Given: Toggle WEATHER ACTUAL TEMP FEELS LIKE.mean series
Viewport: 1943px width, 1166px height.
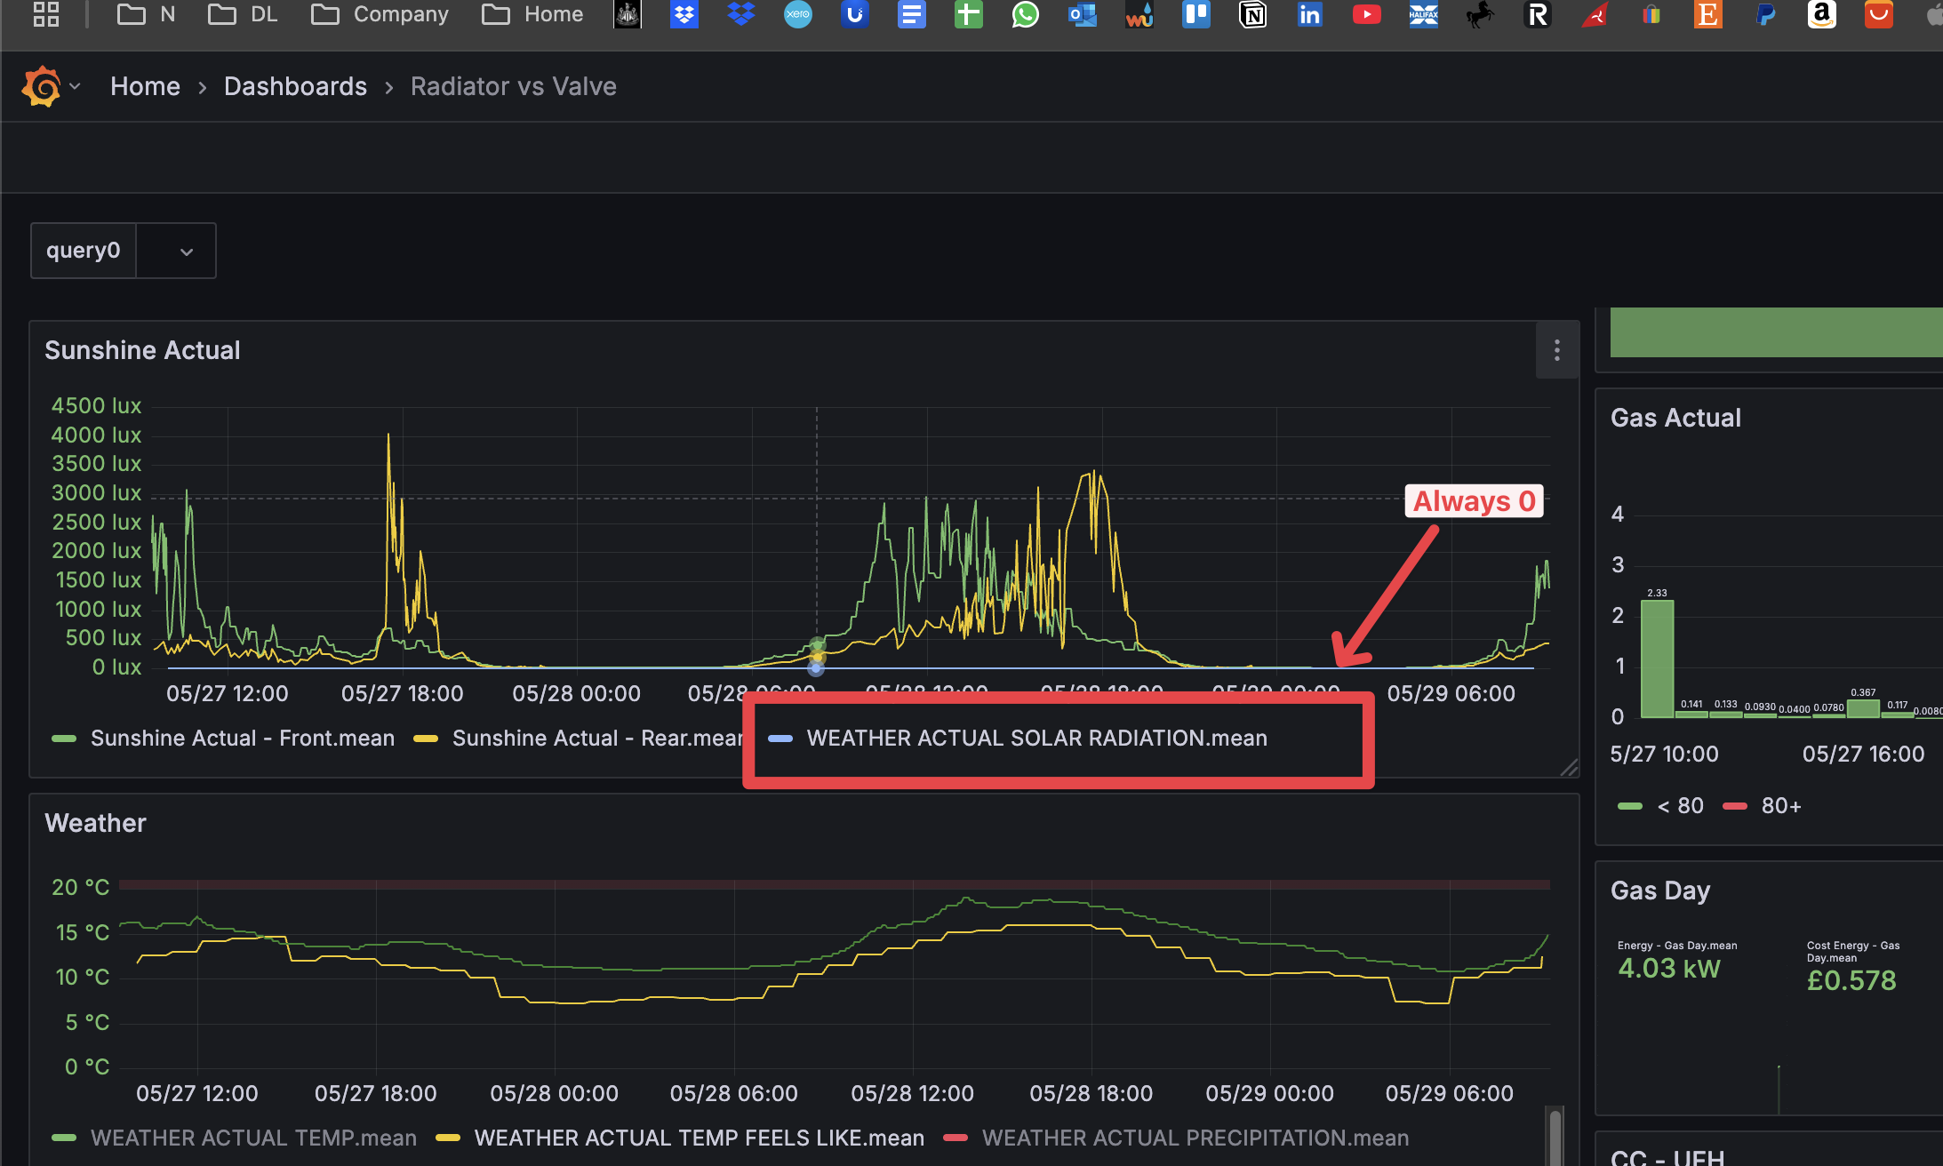Looking at the screenshot, I should tap(699, 1138).
